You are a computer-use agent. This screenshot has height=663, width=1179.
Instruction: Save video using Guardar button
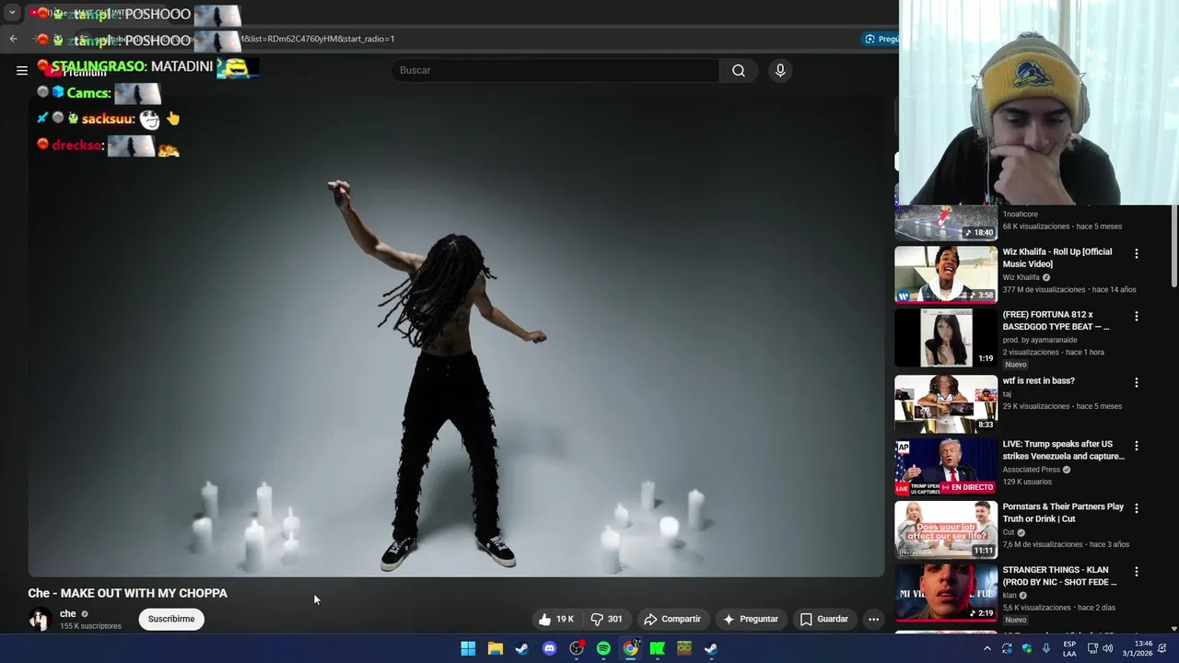[824, 619]
